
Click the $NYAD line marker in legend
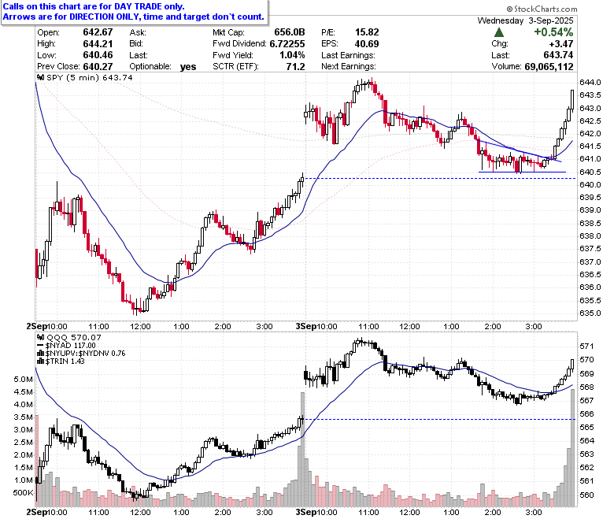pyautogui.click(x=40, y=346)
